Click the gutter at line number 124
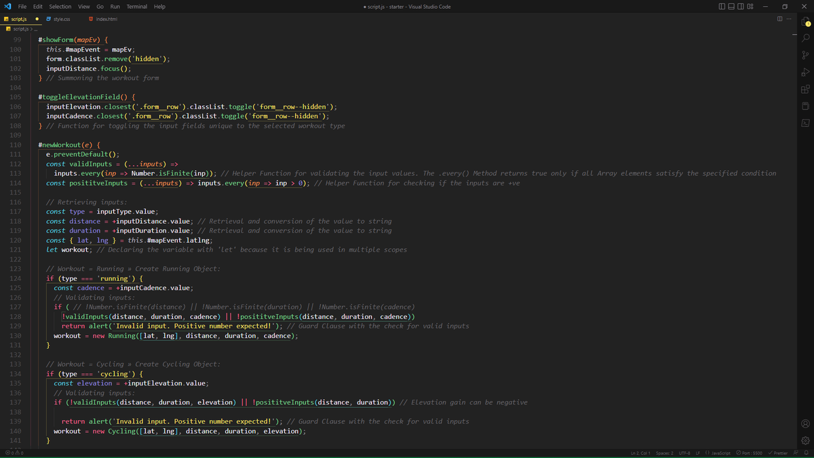The image size is (814, 458). click(x=16, y=278)
